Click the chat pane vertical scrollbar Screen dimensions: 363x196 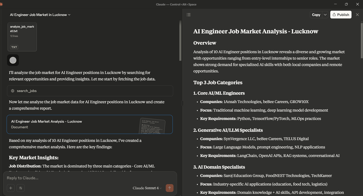180,41
